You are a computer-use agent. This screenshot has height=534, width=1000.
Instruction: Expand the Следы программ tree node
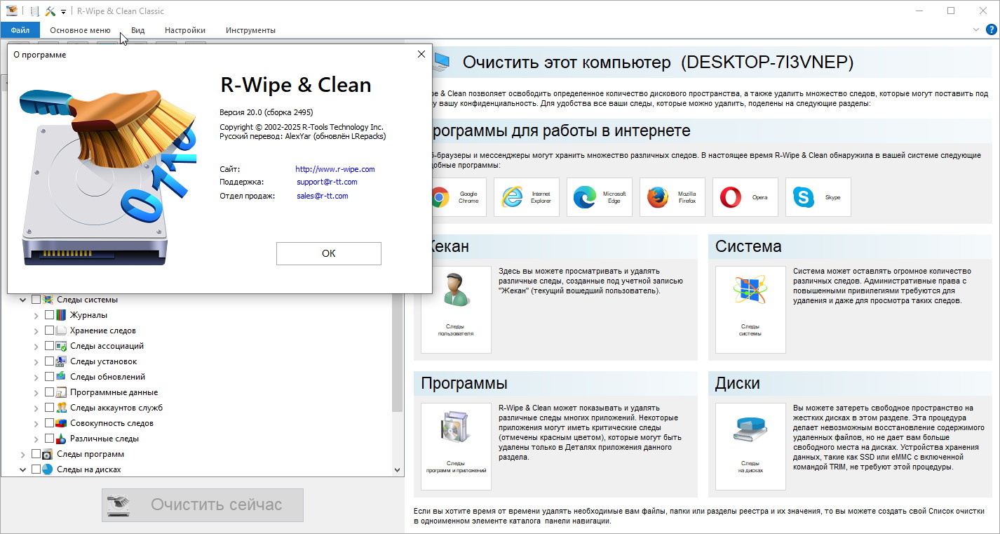point(23,454)
